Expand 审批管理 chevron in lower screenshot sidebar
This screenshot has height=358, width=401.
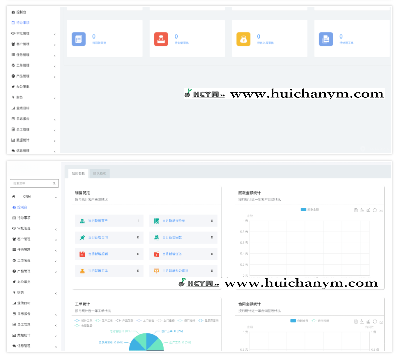(56, 229)
